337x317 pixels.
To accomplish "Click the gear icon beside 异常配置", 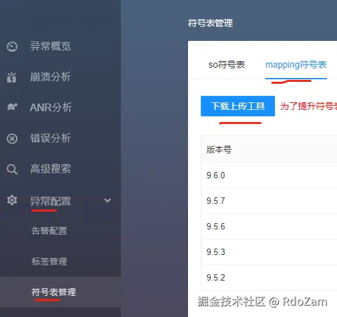I will (12, 200).
